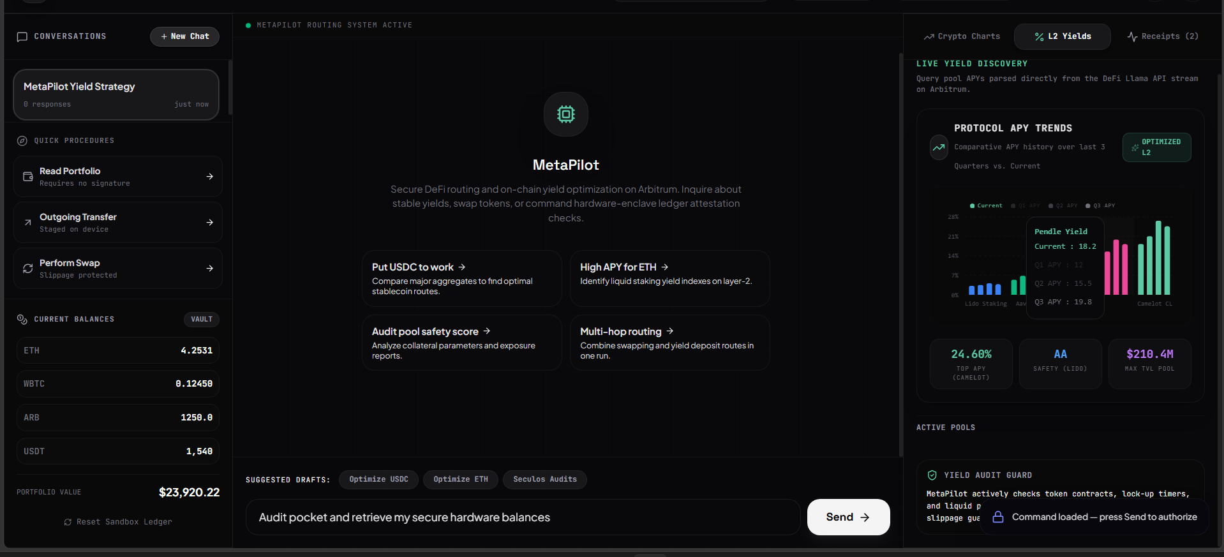Open Outgoing Transfer using its right arrow
The width and height of the screenshot is (1224, 557).
pos(210,223)
